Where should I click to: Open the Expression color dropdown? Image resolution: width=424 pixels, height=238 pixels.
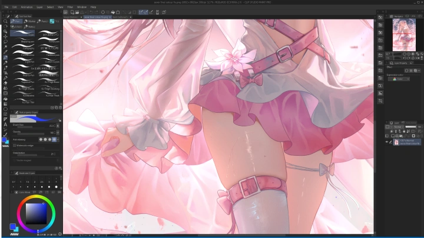point(399,79)
